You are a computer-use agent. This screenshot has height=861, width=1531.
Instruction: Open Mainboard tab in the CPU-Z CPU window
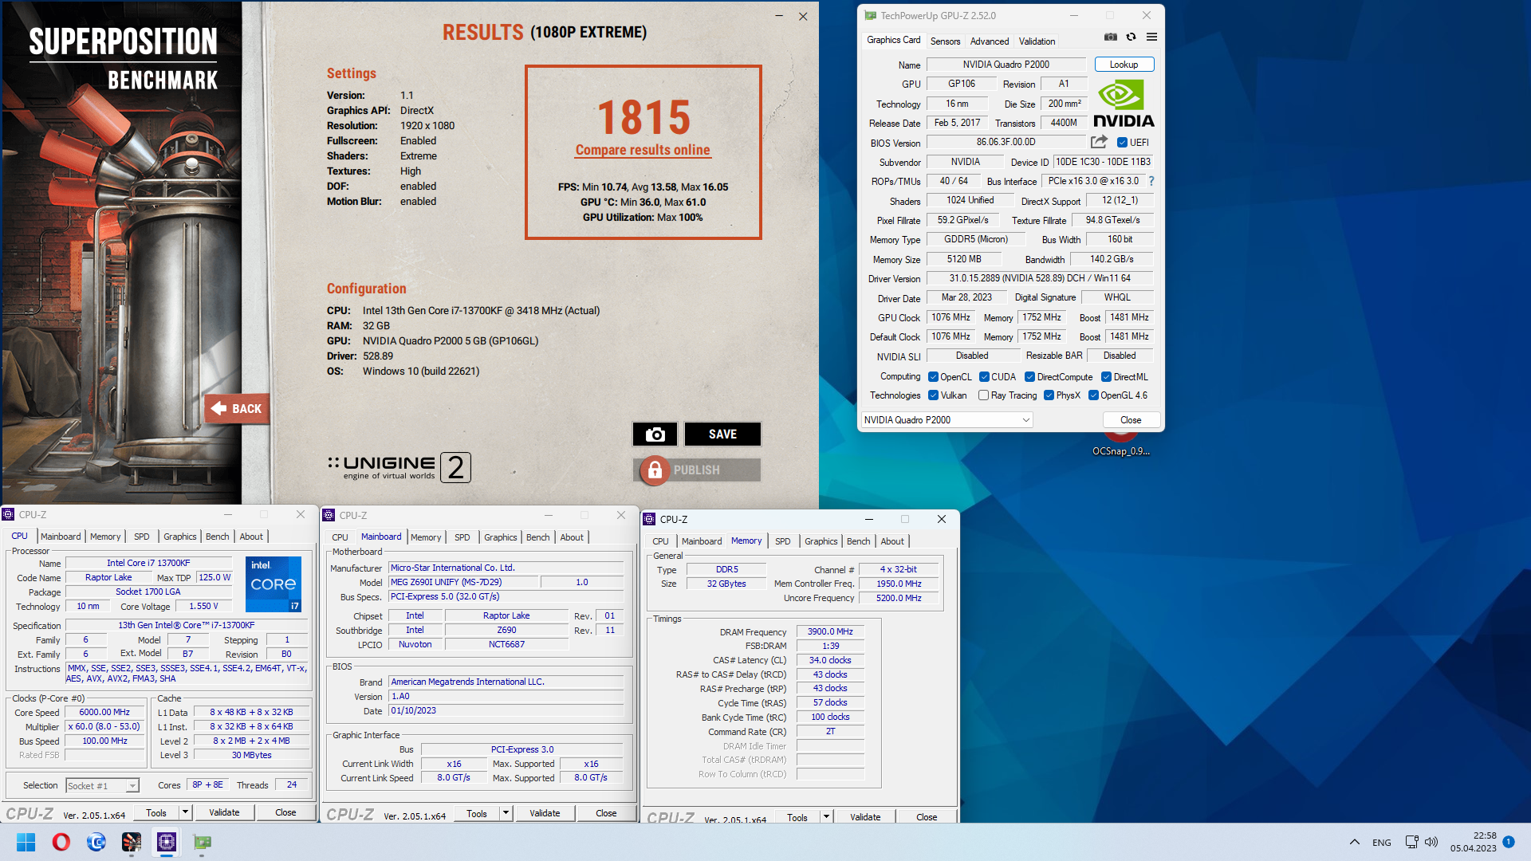pos(61,537)
